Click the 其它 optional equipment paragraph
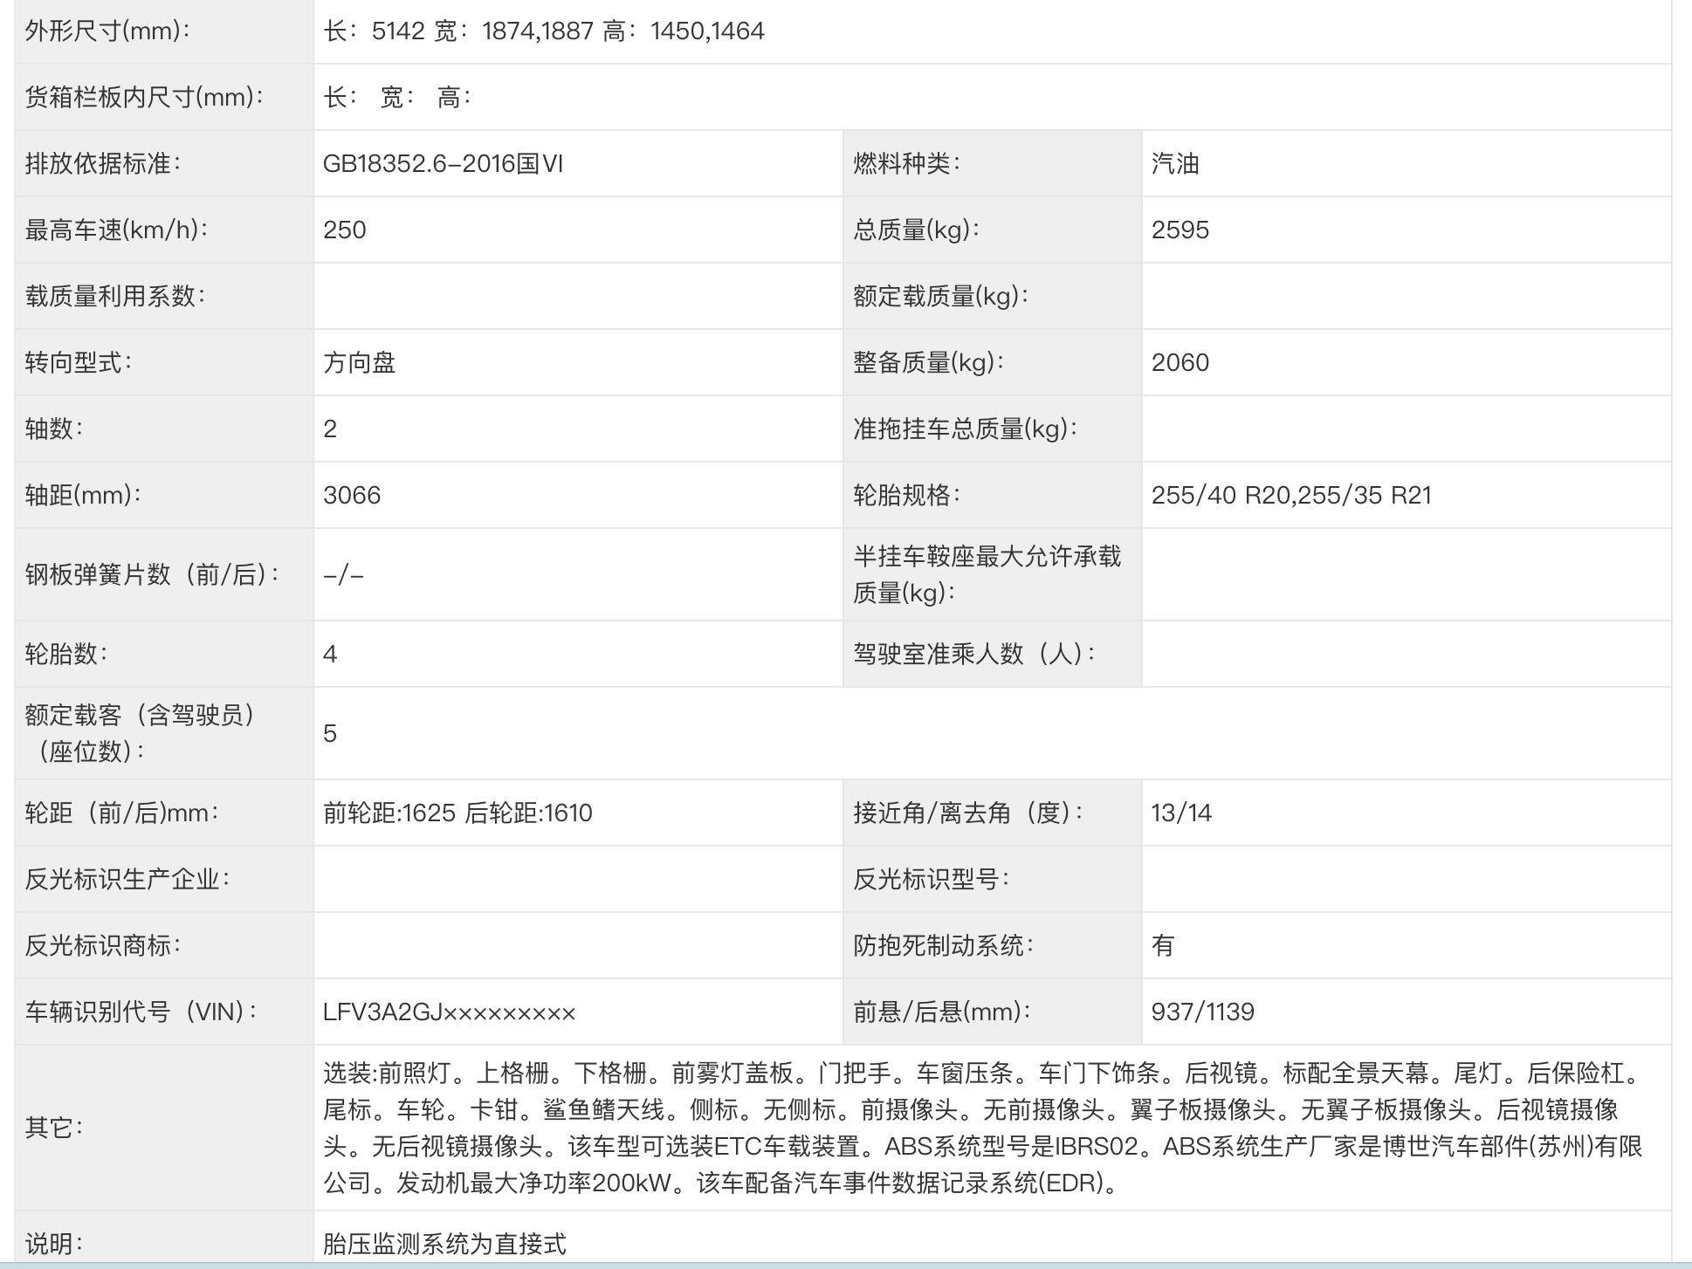 [982, 1128]
